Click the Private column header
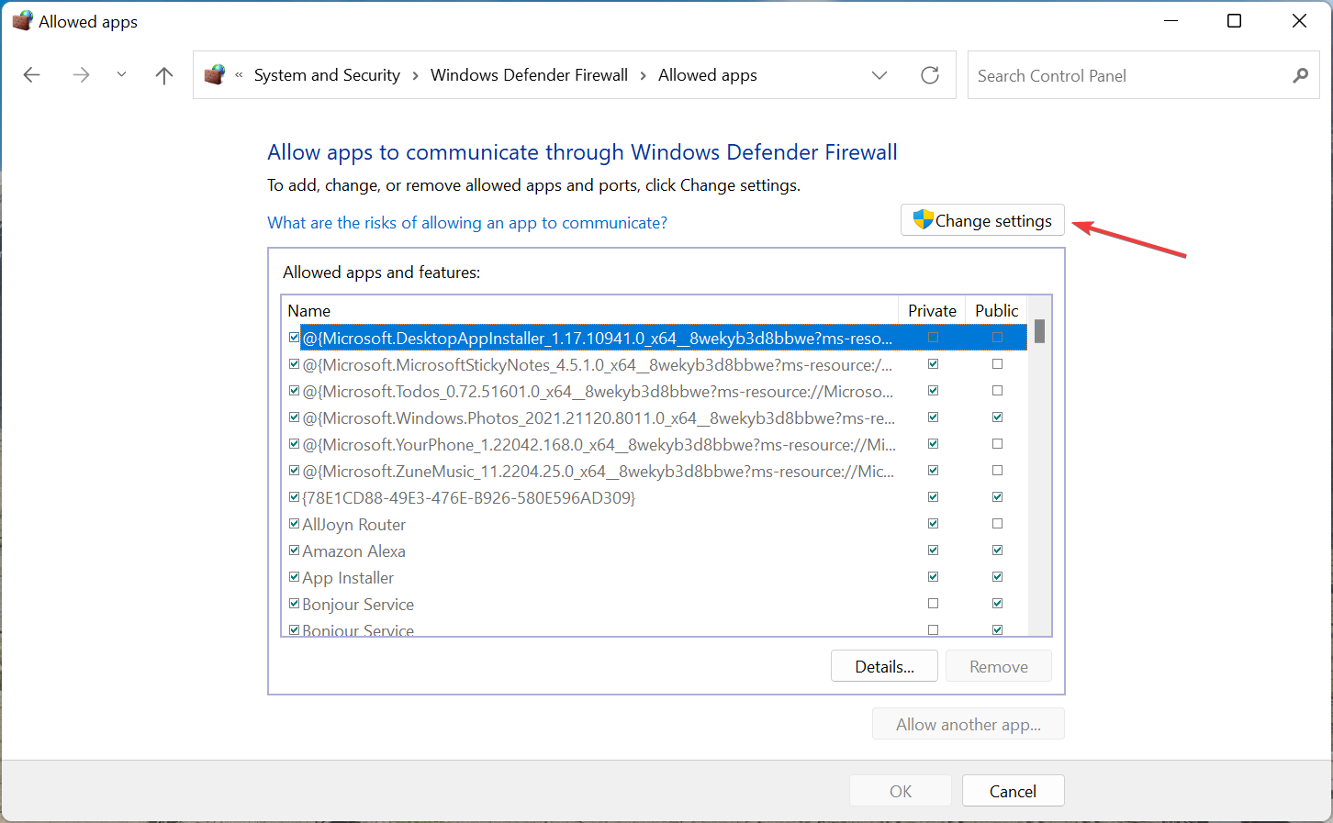 click(932, 310)
